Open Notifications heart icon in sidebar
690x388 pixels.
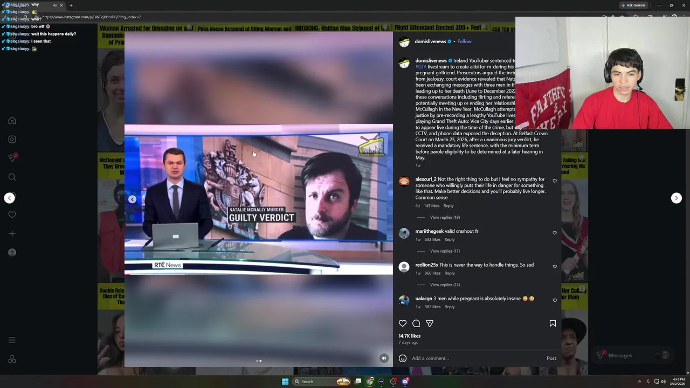click(x=12, y=214)
